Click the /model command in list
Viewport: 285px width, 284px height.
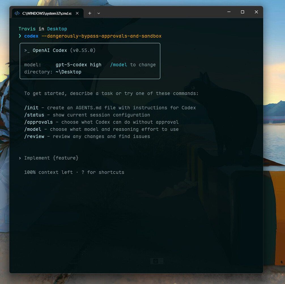coord(33,129)
